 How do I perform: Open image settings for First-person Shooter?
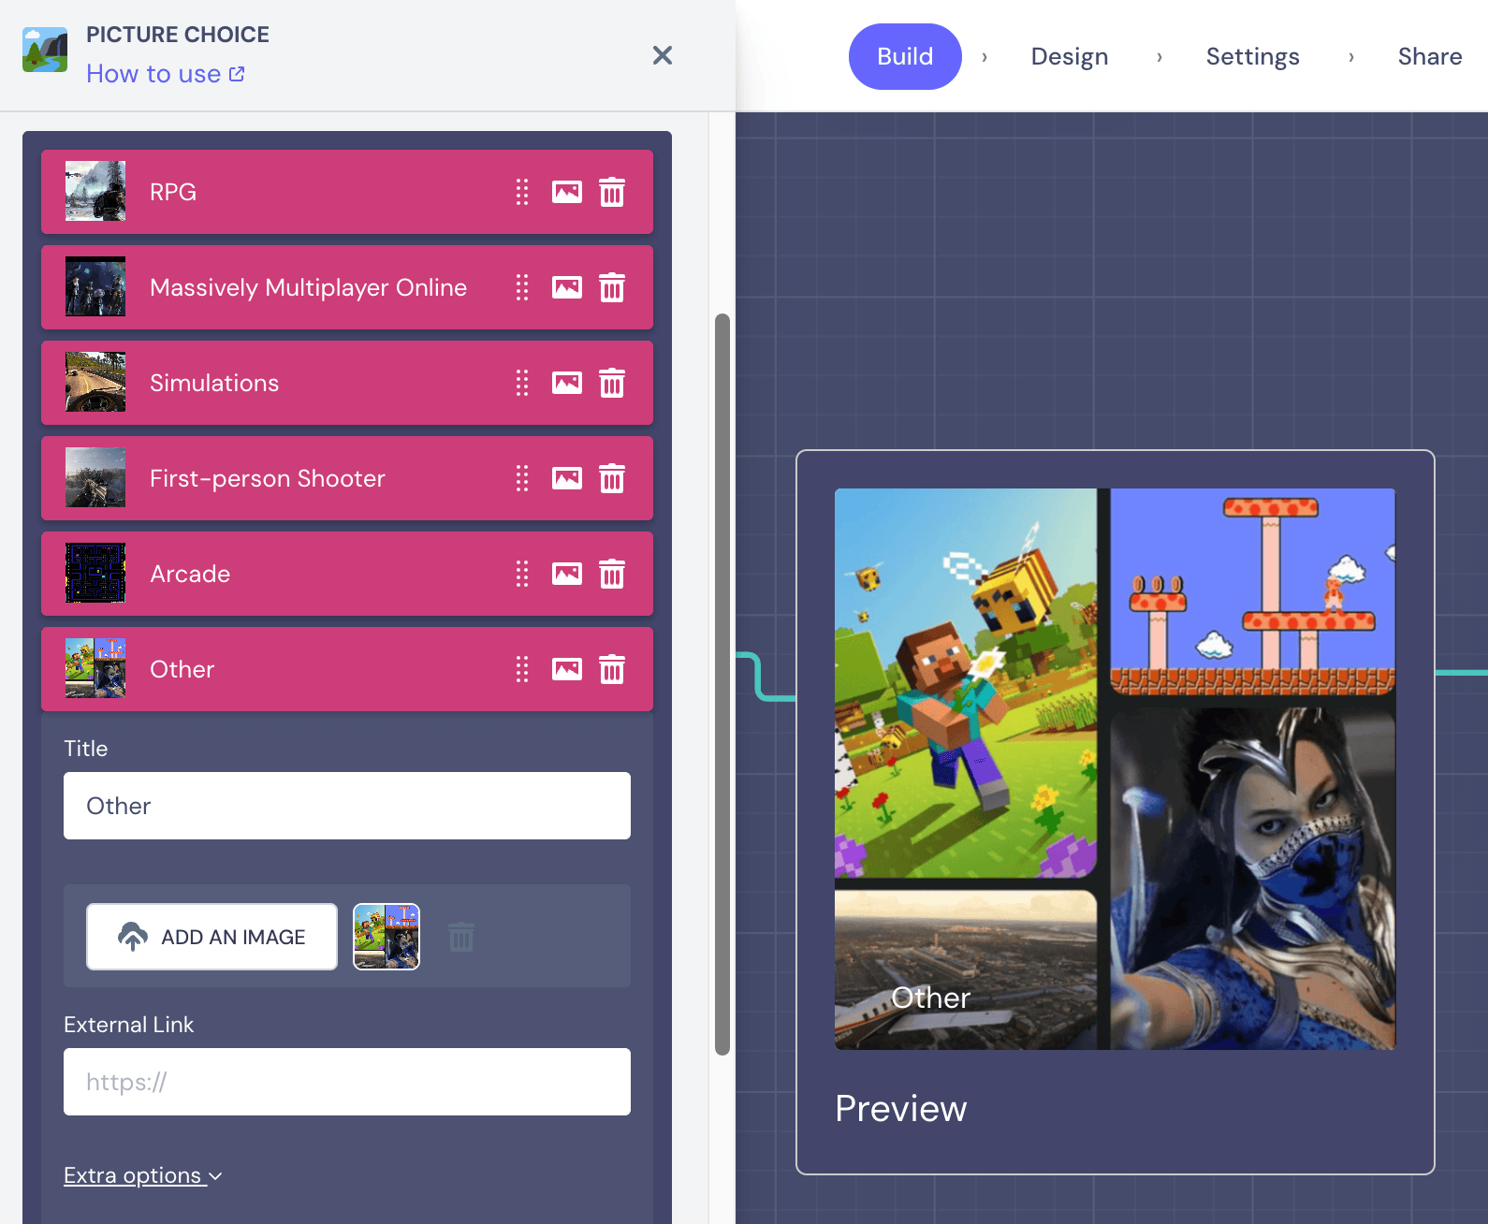[x=567, y=478]
